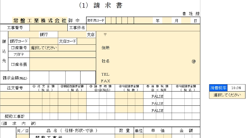Click the 〒 postal code symbol
This screenshot has width=250, height=138.
click(x=105, y=35)
